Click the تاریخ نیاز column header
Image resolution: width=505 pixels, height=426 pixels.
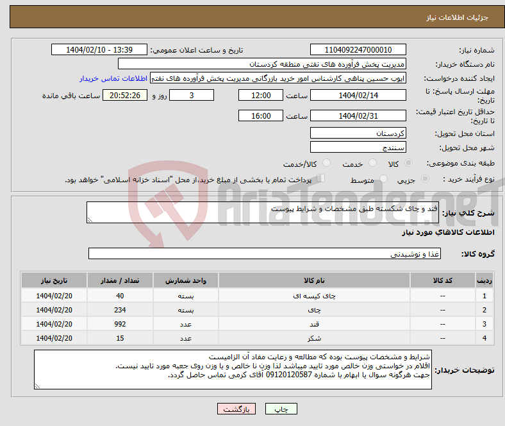point(54,280)
